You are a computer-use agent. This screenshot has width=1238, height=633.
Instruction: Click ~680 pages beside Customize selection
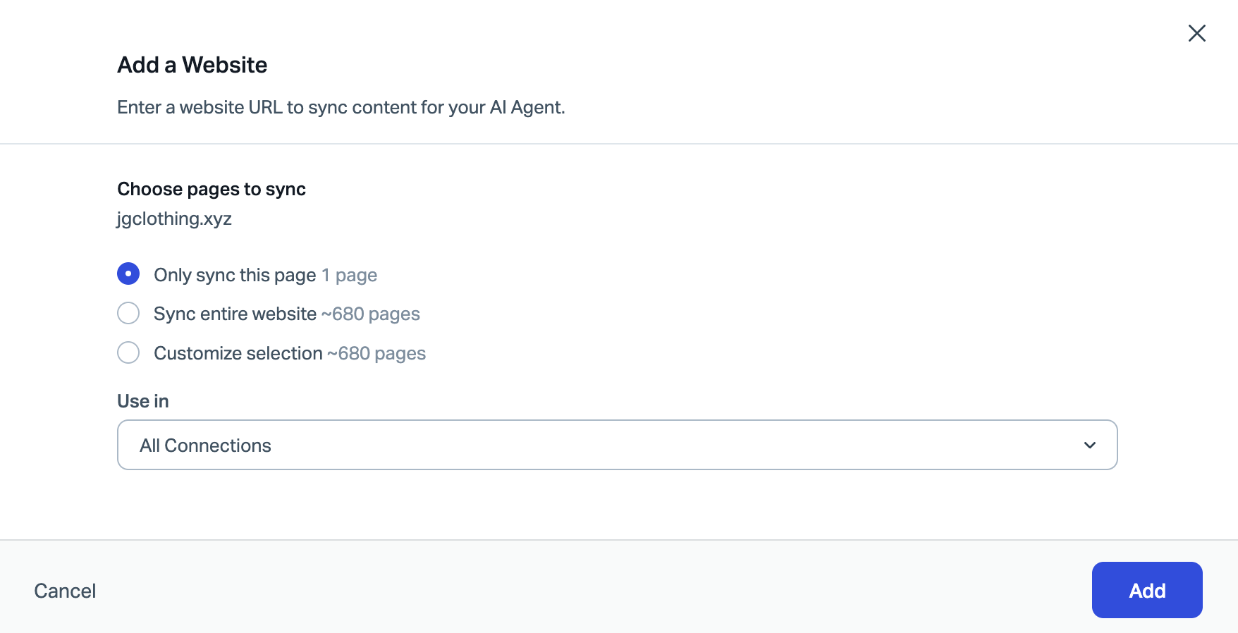point(376,353)
